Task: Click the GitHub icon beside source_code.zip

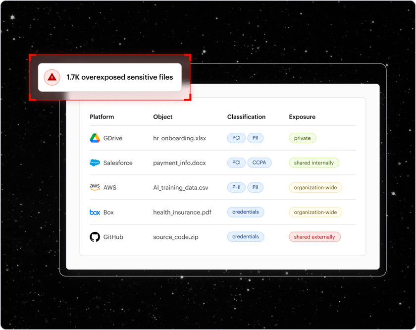Action: [x=94, y=237]
